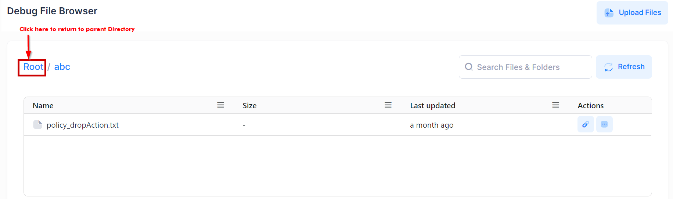
Task: Select the abc breadcrumb folder
Action: pyautogui.click(x=62, y=67)
